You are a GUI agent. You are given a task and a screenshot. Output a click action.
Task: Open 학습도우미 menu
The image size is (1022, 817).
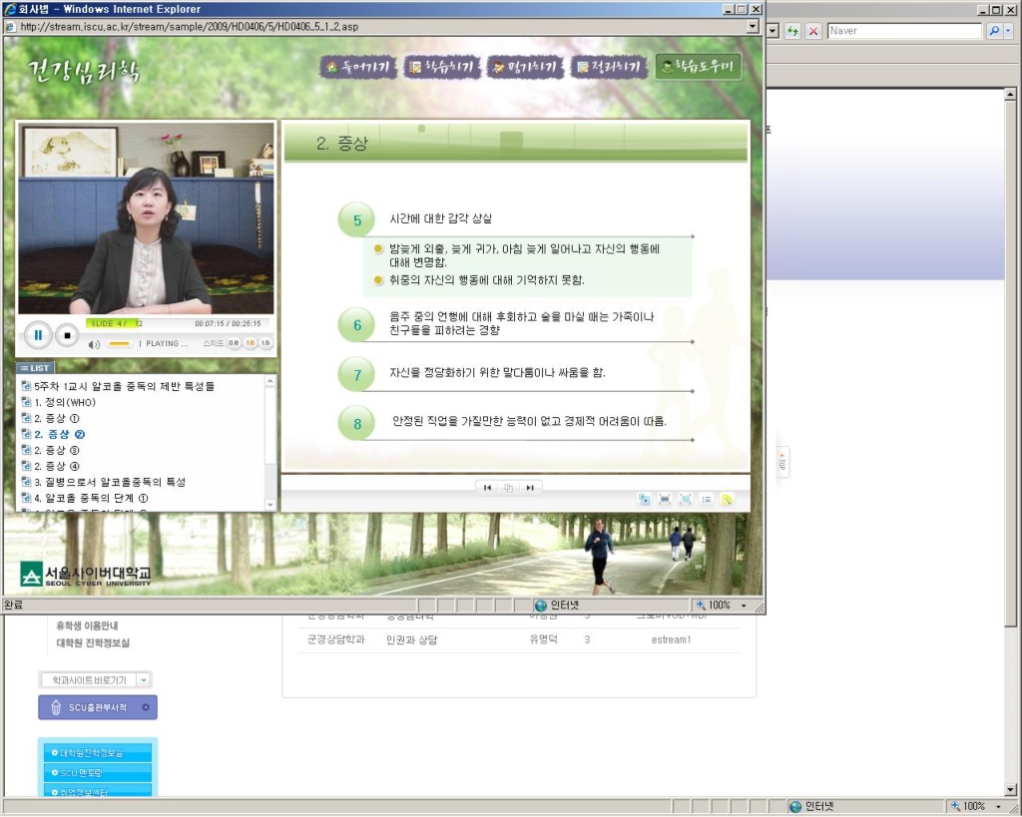click(x=698, y=67)
